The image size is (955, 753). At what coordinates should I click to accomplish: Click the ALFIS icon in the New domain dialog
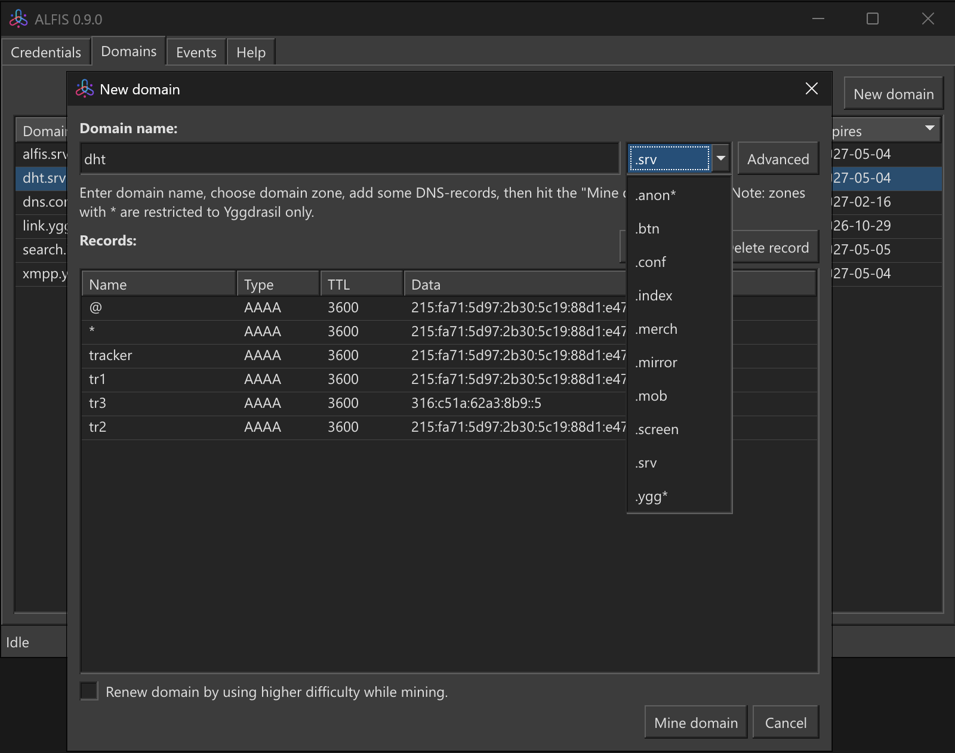85,89
